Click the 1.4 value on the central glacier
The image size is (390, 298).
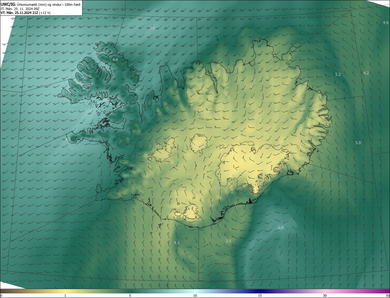click(198, 145)
